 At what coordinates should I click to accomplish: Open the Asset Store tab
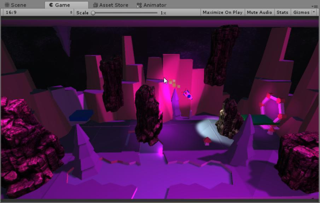(x=111, y=5)
